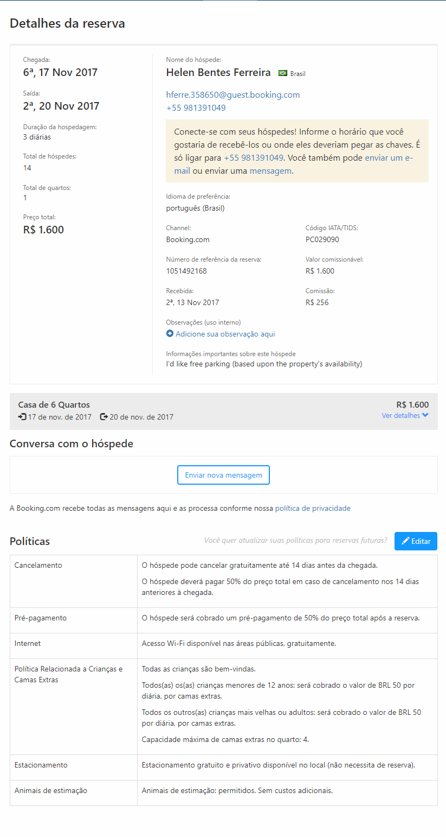Select 'Adicione sua observação aqui'
Viewport: 446px width, 837px height.
(x=225, y=334)
